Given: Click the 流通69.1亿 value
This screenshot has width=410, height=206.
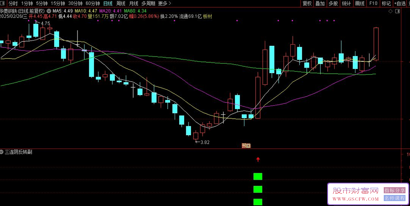Looking at the screenshot, I should coord(190,16).
